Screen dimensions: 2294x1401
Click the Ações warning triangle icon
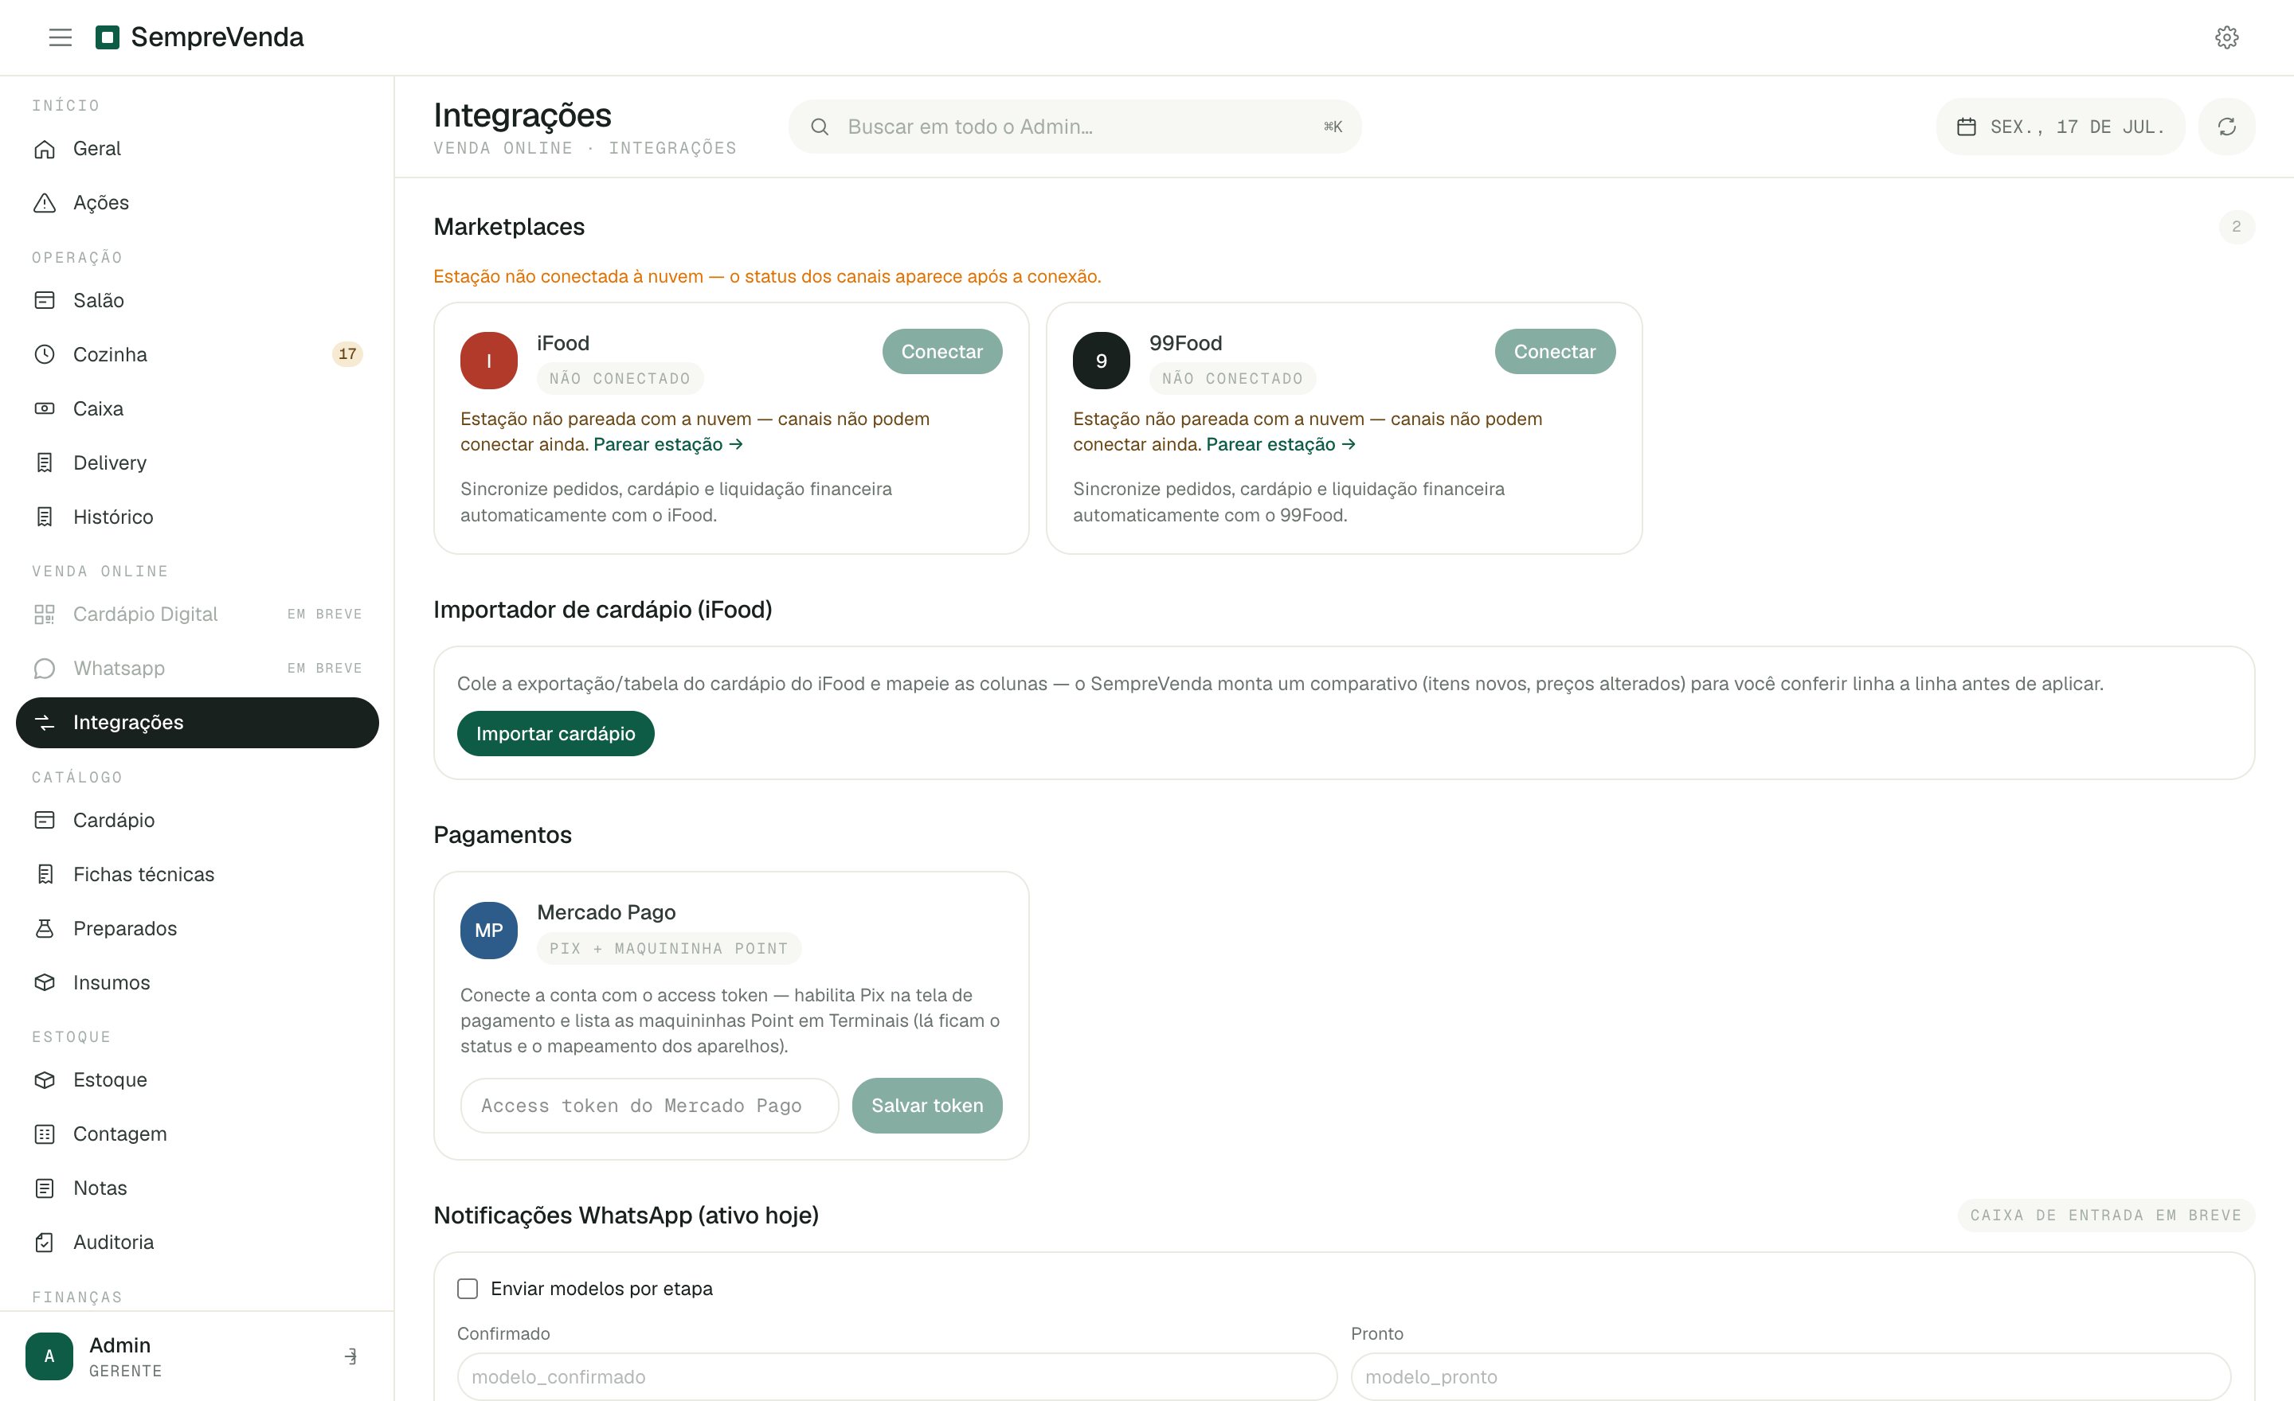point(45,203)
